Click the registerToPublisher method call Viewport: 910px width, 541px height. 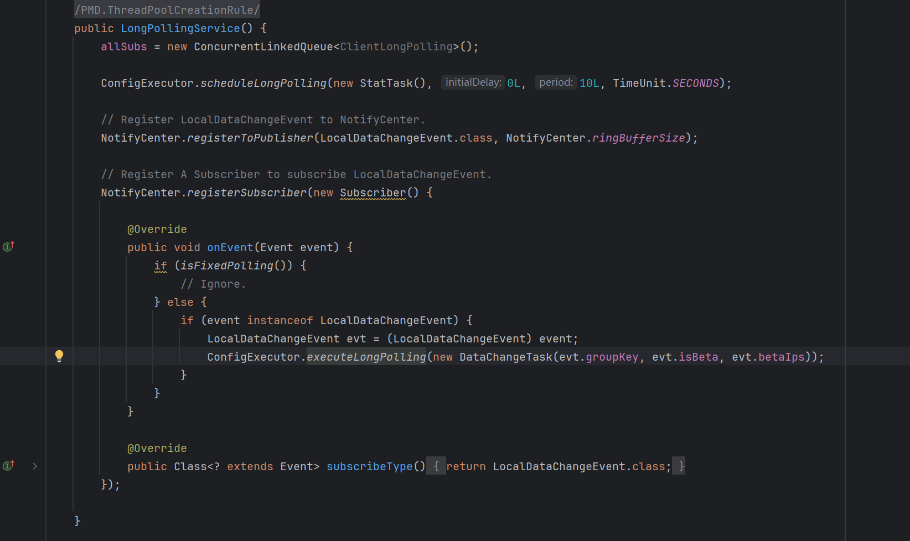click(x=250, y=138)
